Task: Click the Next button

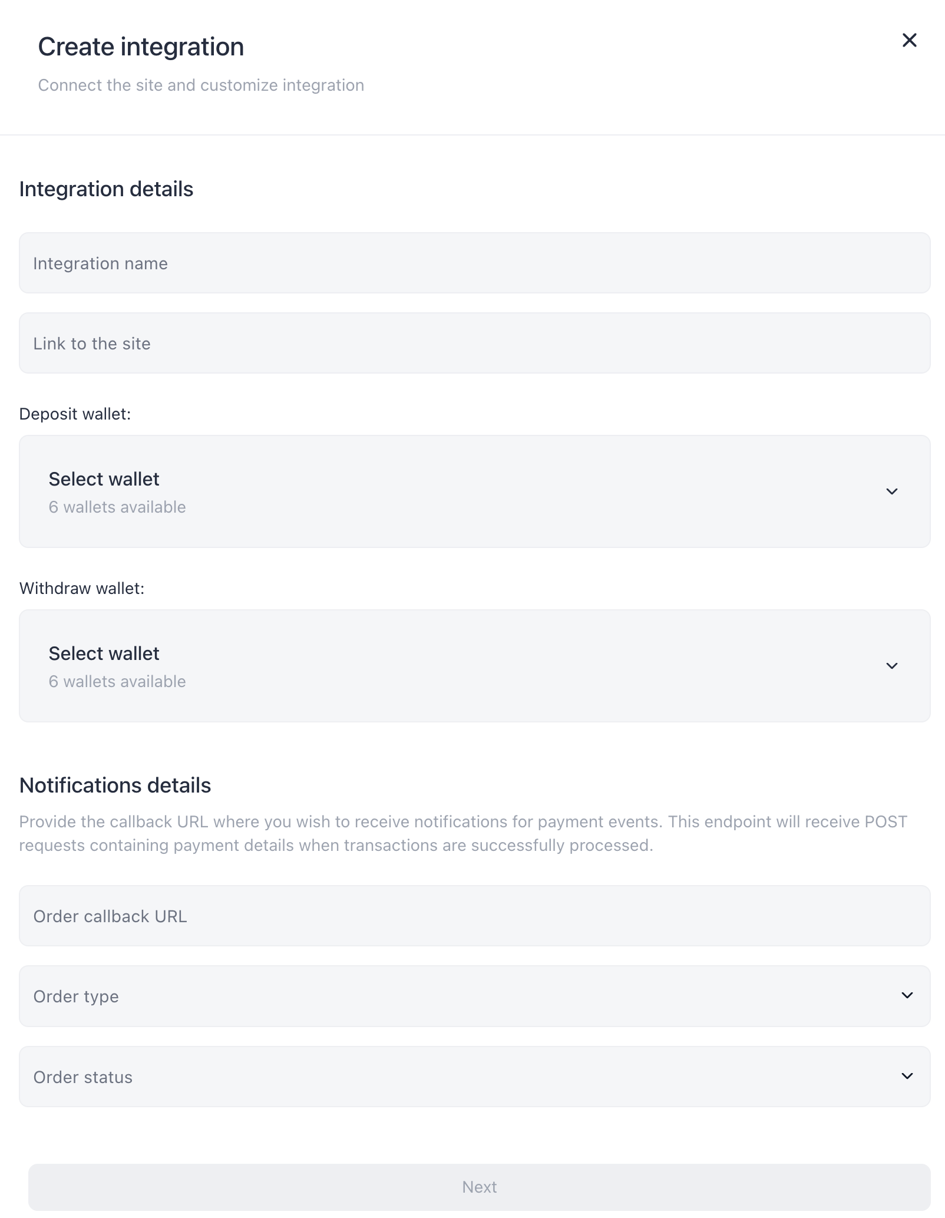Action: [479, 1187]
